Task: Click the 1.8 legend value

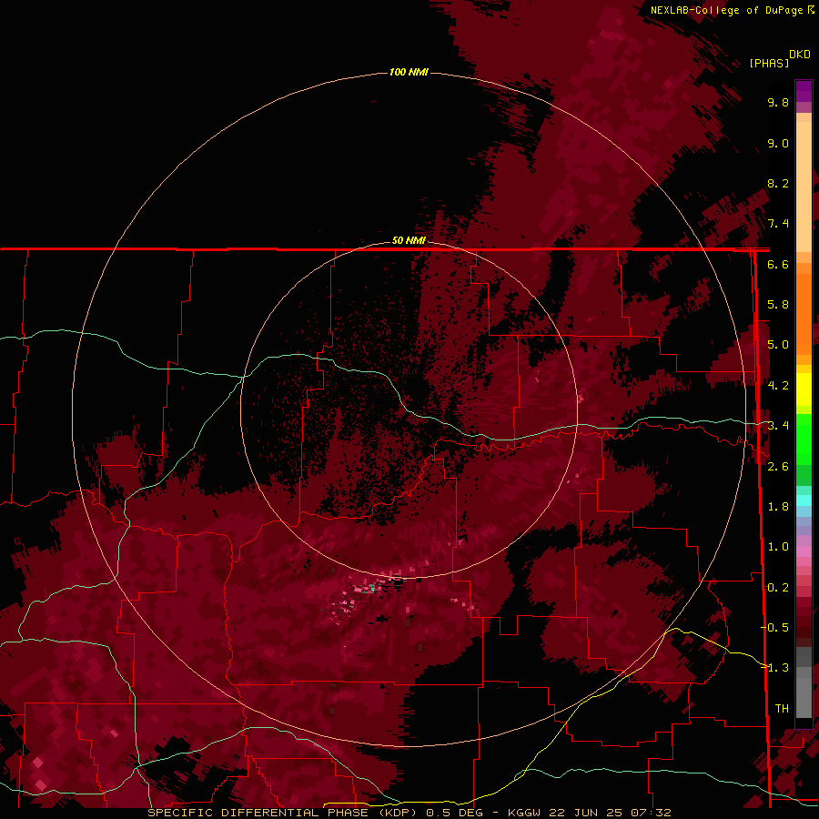Action: click(778, 507)
